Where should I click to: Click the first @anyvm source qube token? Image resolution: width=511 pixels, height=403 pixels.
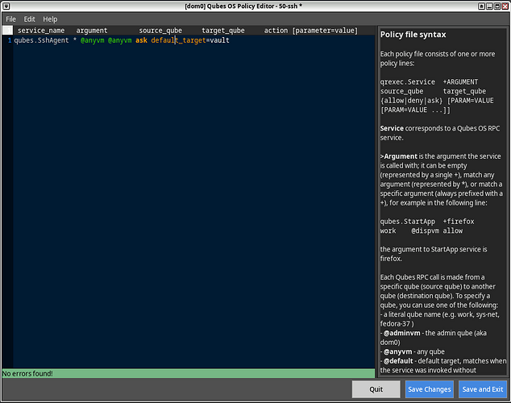click(x=92, y=40)
